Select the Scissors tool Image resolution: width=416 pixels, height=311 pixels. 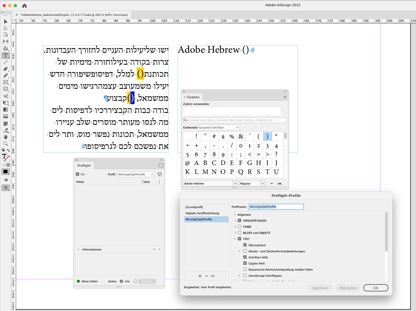click(6, 96)
